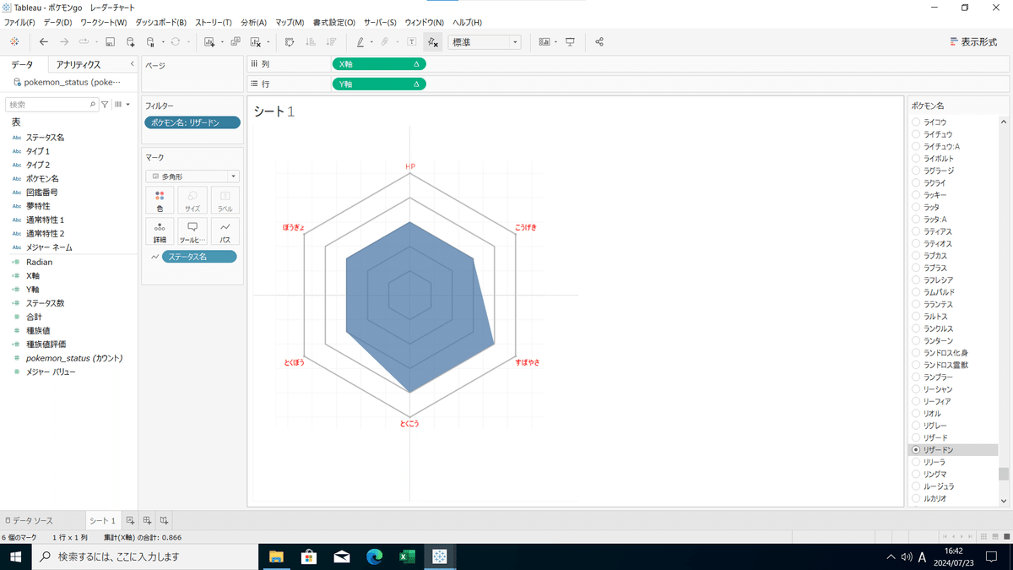The width and height of the screenshot is (1013, 570).
Task: Select ランターン radio button
Action: click(916, 340)
